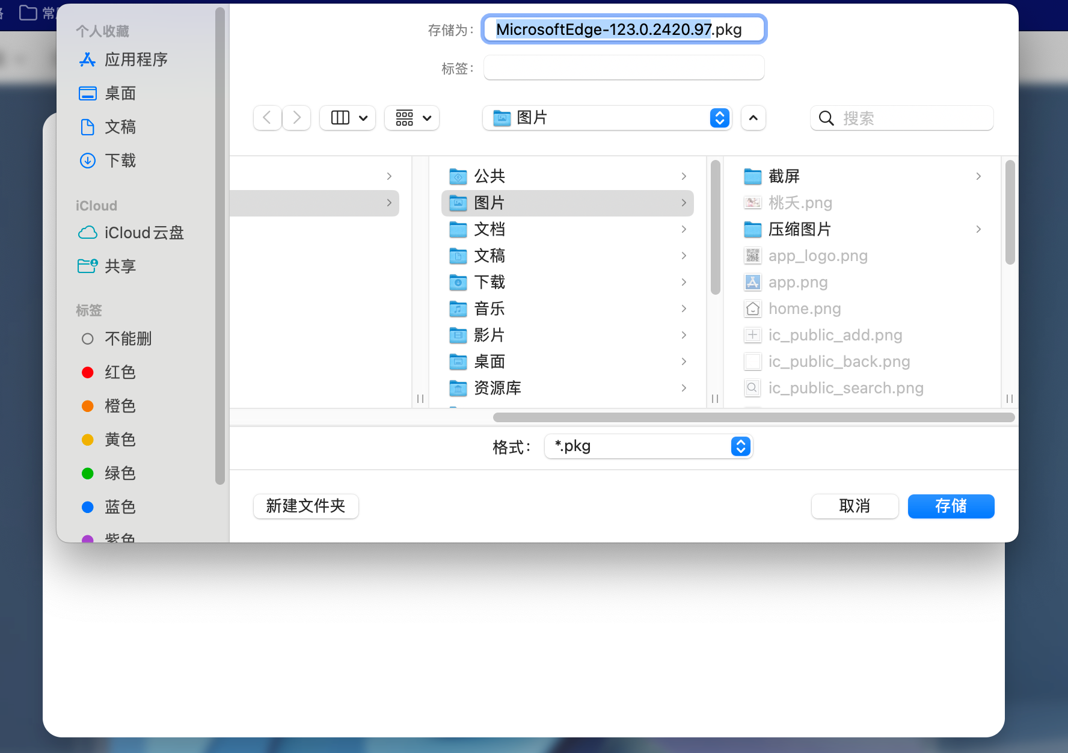Open the 音乐 folder
Screen dimensions: 1068x753
coord(568,309)
